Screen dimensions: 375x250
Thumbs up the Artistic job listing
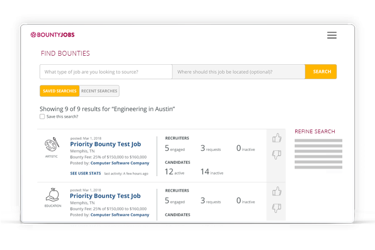[x=277, y=138]
